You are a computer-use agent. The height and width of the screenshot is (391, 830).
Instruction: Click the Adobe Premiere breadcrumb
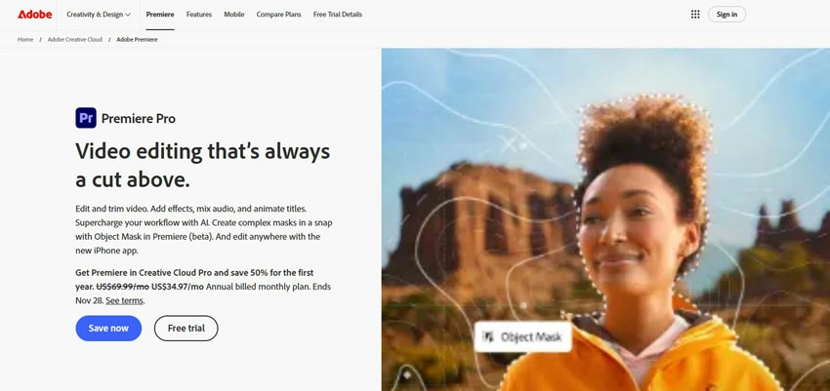[137, 40]
